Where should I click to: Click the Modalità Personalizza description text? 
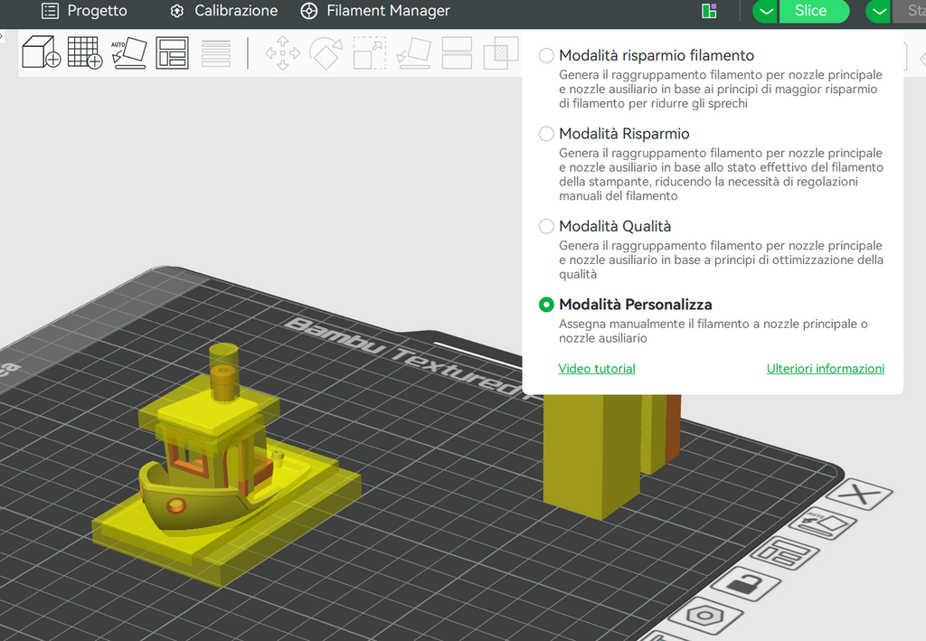(713, 331)
